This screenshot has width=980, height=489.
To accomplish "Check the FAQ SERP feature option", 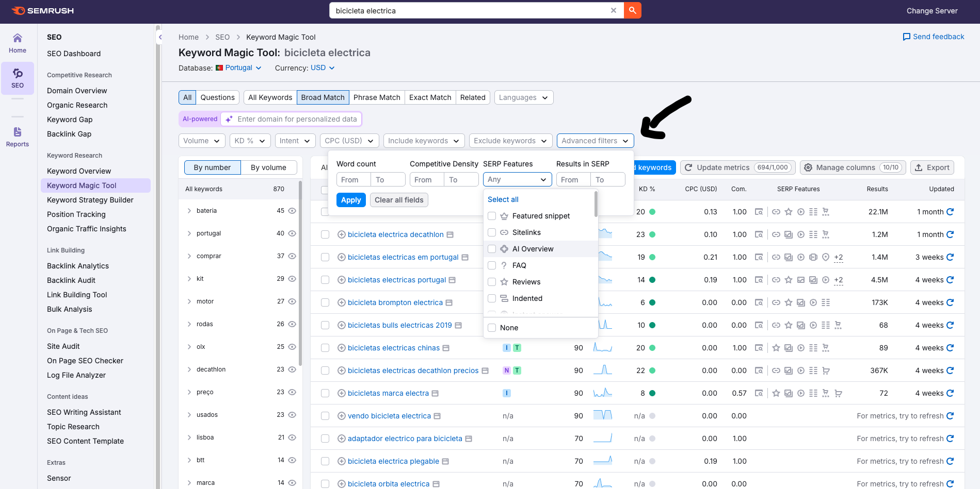I will pos(492,265).
